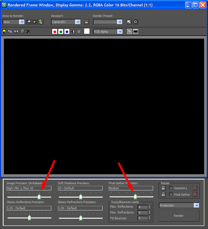
Task: Enable the Final Gather reuse checkbox
Action: [x=171, y=195]
